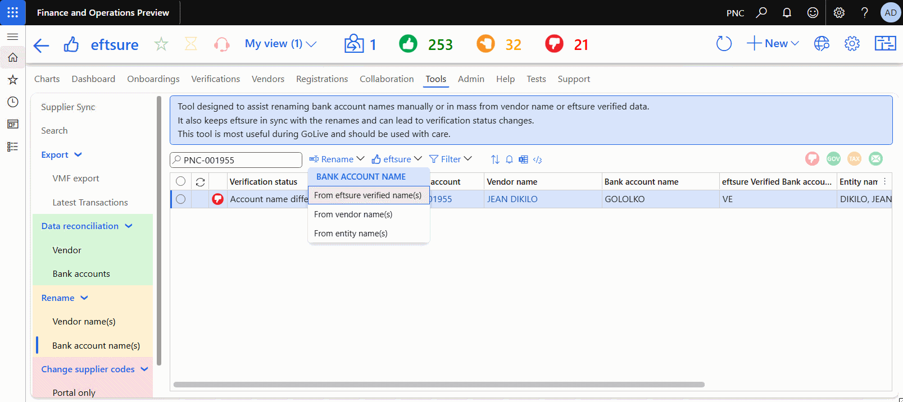
Task: Collapse the Export section in sidebar
Action: click(62, 155)
